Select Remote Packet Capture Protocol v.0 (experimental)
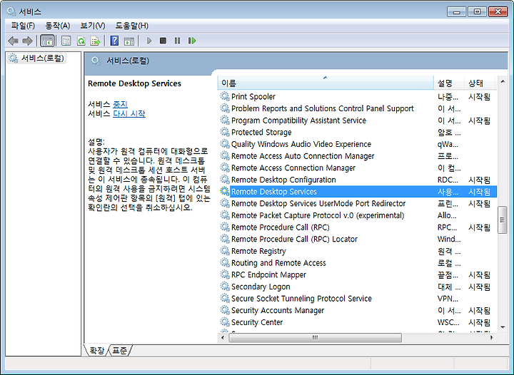Image resolution: width=514 pixels, height=375 pixels. pyautogui.click(x=358, y=215)
